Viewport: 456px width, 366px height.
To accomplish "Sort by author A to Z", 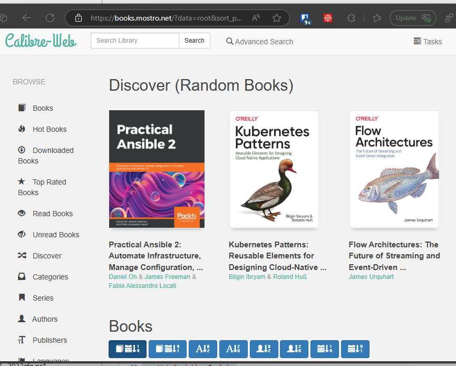I will point(264,349).
